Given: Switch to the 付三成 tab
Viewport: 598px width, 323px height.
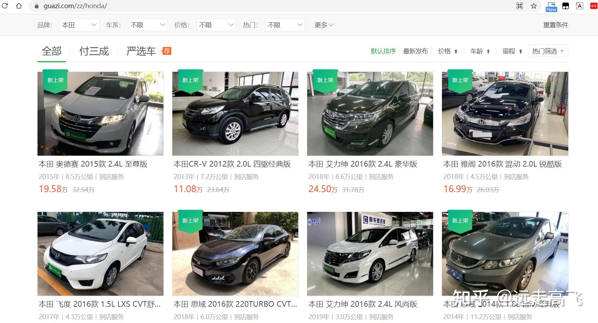Looking at the screenshot, I should click(x=94, y=51).
